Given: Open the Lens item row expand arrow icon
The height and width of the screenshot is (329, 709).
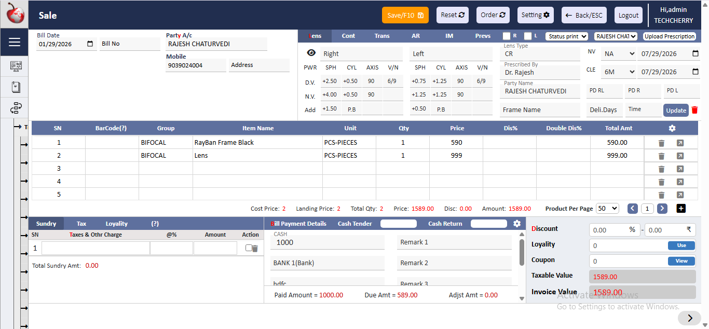Looking at the screenshot, I should [x=680, y=156].
